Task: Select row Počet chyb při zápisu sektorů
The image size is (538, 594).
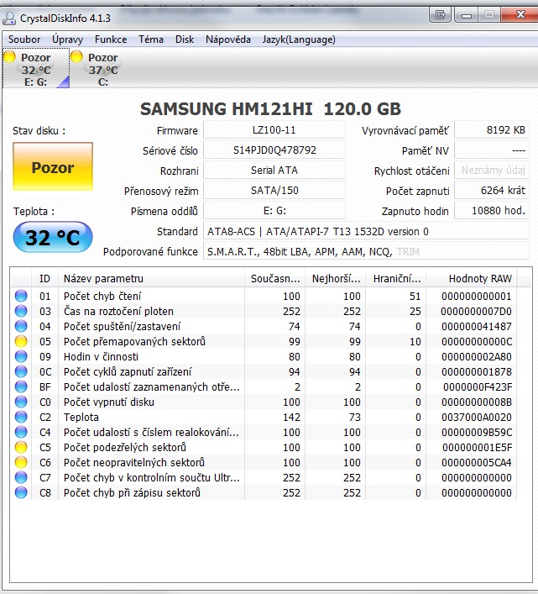Action: 264,493
